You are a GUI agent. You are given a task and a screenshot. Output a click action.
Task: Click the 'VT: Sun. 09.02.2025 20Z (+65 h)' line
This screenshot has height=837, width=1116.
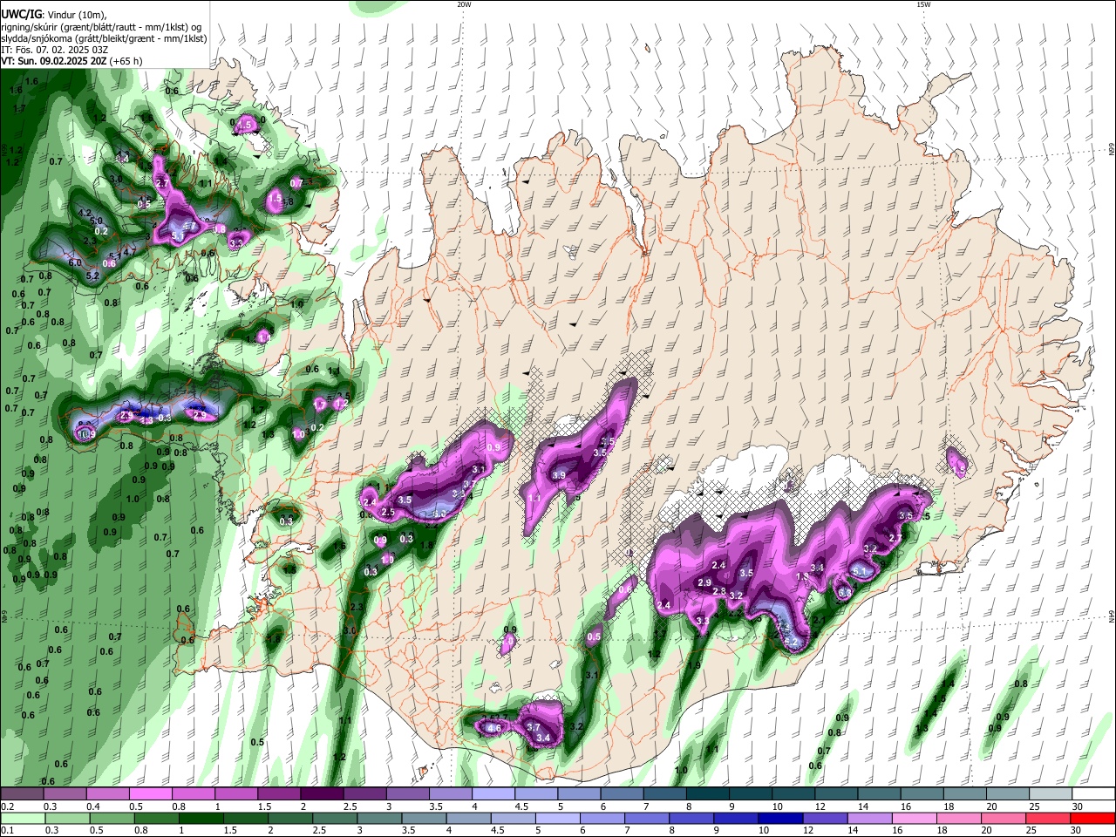[x=71, y=61]
